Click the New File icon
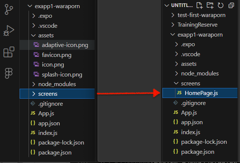This screenshot has height=163, width=240. (x=200, y=5)
